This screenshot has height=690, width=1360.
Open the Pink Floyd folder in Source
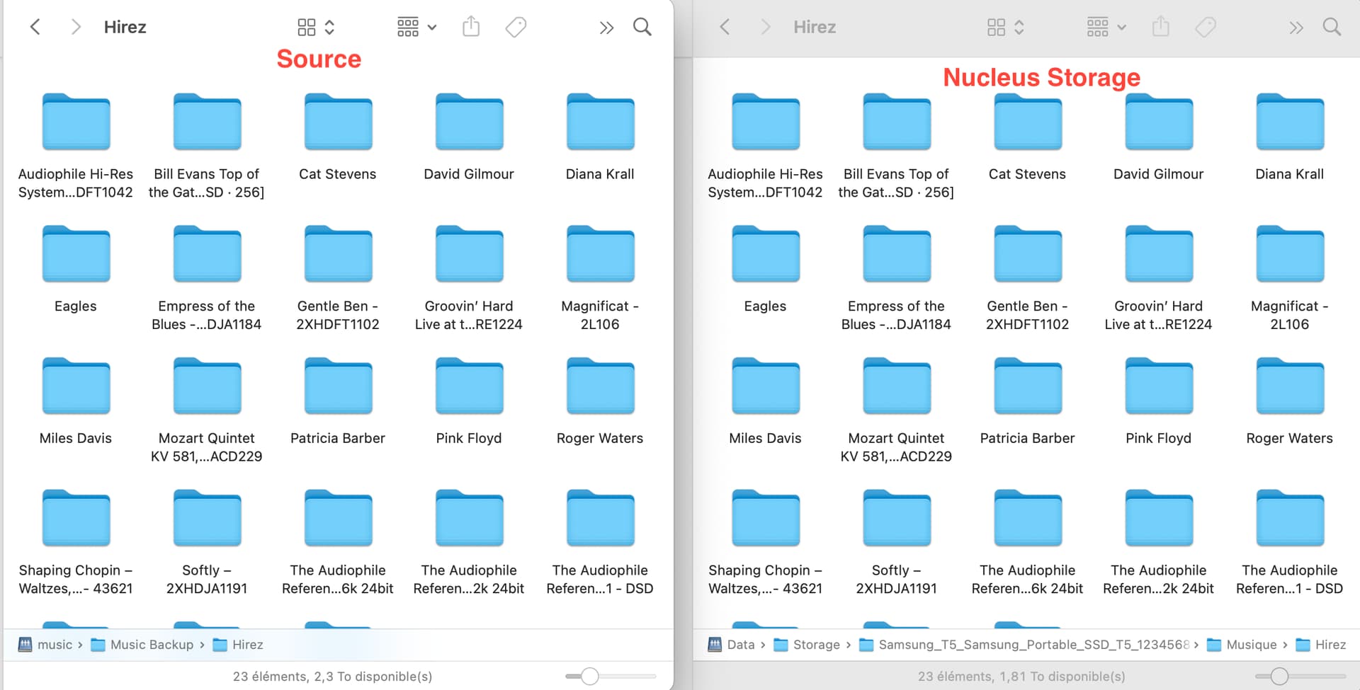(x=469, y=387)
